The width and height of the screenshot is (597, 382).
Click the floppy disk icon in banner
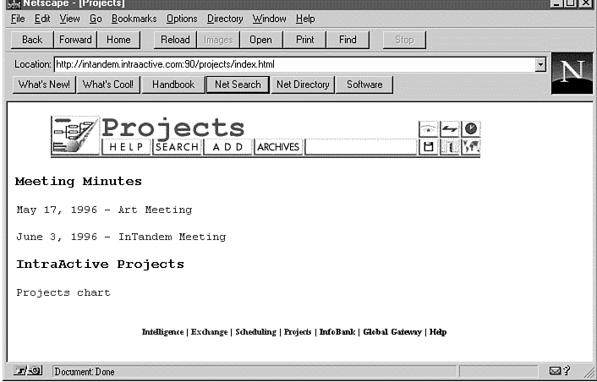coord(430,147)
